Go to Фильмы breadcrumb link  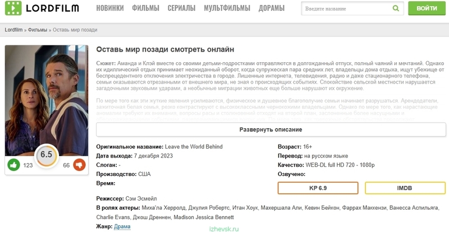coord(38,30)
